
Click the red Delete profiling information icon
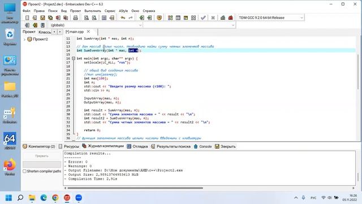coord(230,18)
